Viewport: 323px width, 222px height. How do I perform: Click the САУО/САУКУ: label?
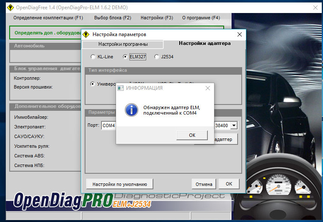point(29,136)
